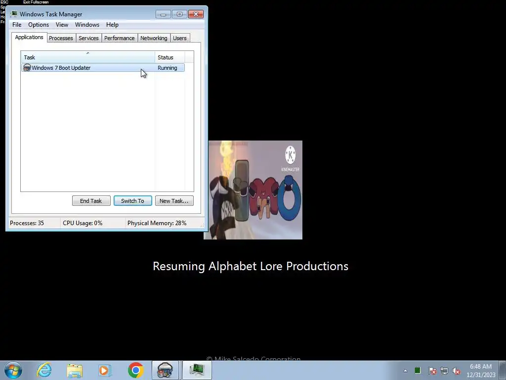Click Task Manager taskbar button
Image resolution: width=506 pixels, height=380 pixels.
197,370
